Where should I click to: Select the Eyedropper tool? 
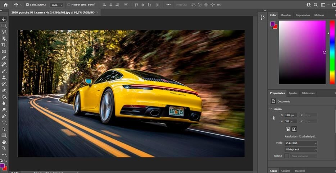(4, 58)
